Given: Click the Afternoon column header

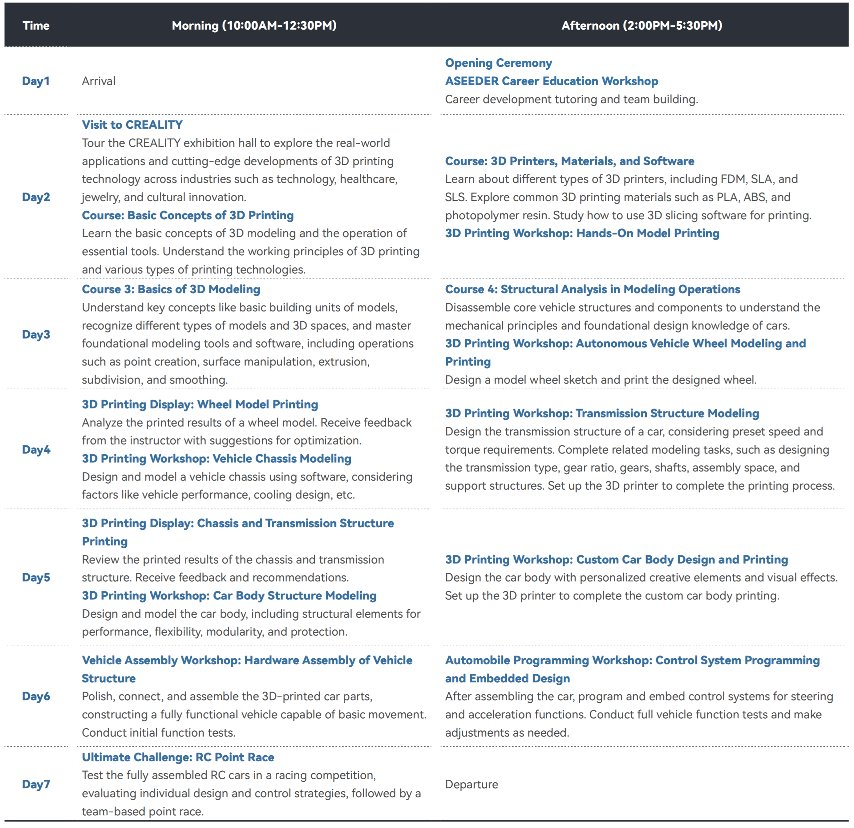Looking at the screenshot, I should pyautogui.click(x=642, y=25).
